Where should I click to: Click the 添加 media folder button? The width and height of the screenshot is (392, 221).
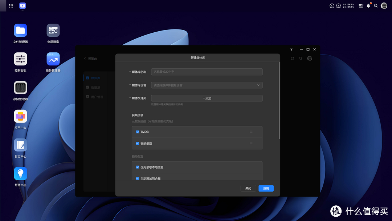(x=207, y=98)
